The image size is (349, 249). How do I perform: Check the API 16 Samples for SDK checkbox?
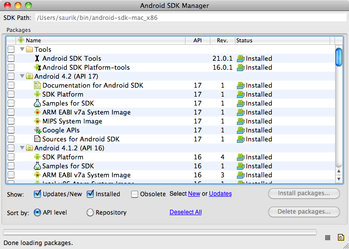11,166
